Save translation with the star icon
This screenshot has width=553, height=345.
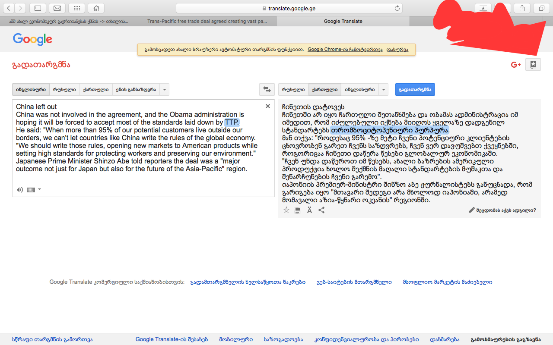click(286, 210)
